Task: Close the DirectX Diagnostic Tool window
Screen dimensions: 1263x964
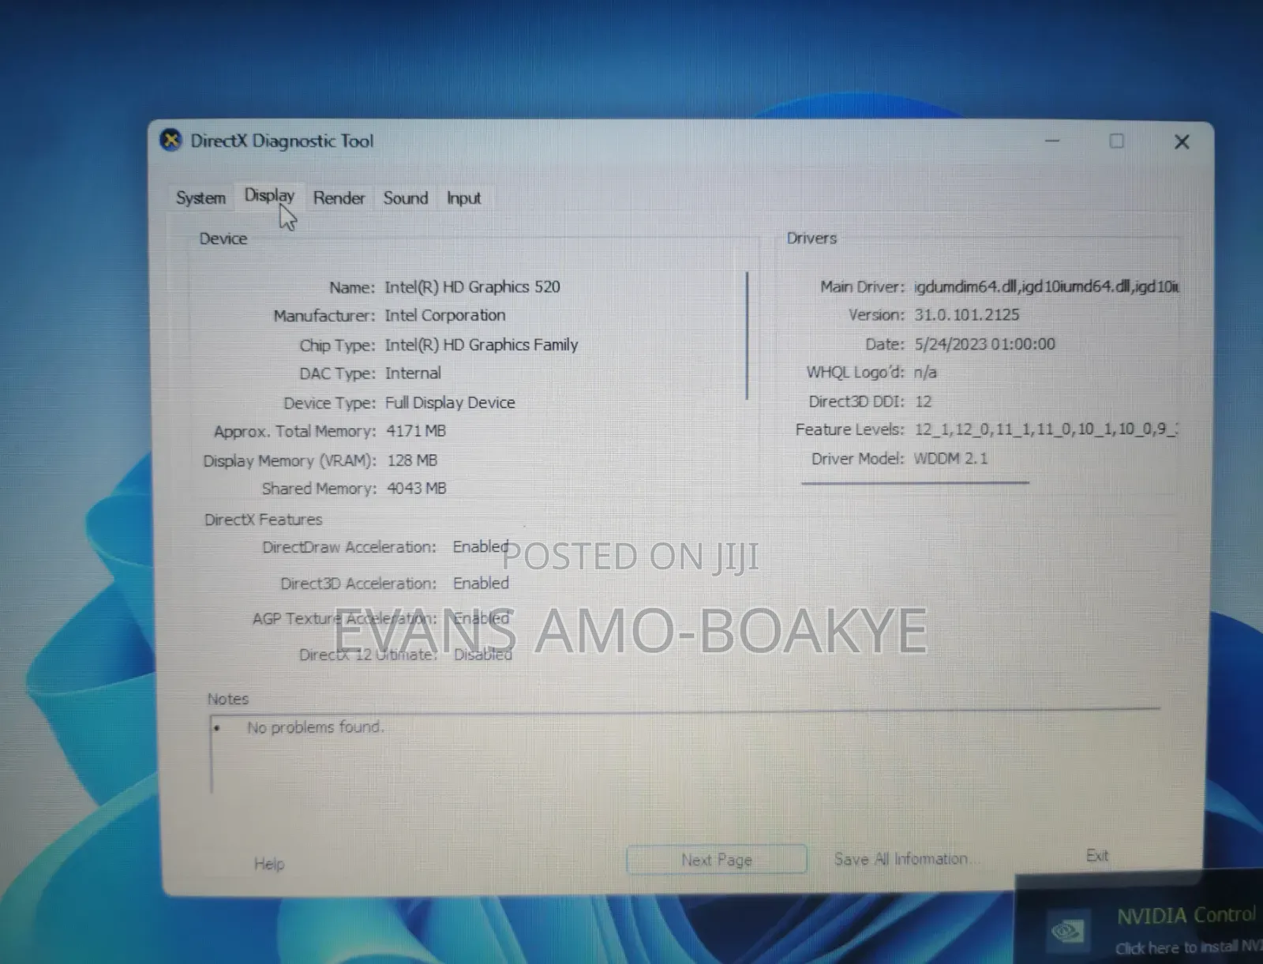Action: (1181, 141)
